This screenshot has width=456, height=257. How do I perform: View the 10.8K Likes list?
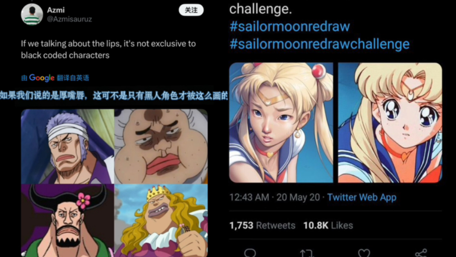coord(328,226)
